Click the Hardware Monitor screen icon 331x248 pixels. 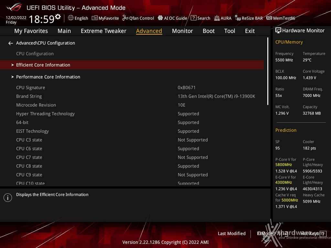pyautogui.click(x=278, y=31)
